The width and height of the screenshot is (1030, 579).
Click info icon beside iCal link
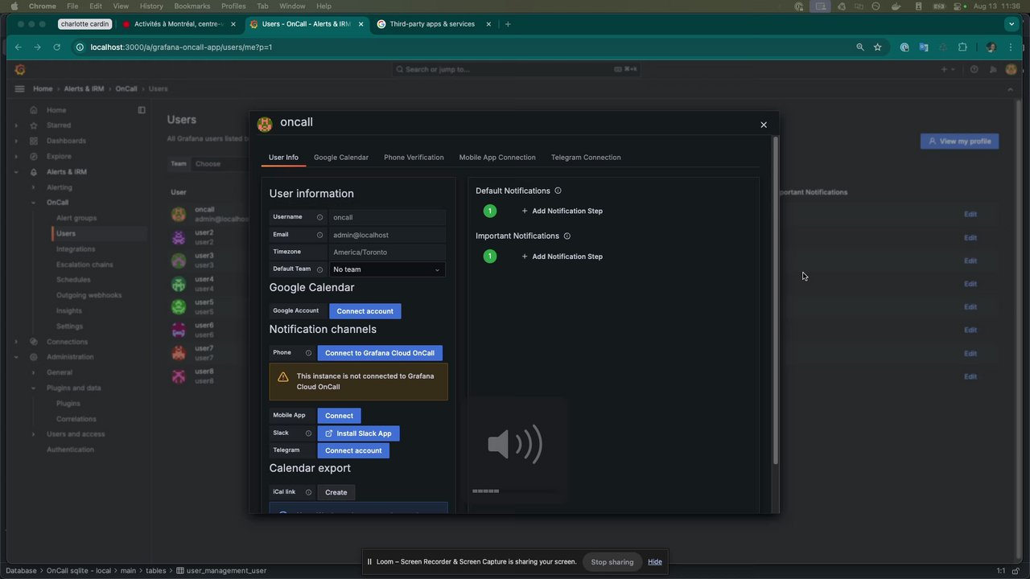pos(308,492)
